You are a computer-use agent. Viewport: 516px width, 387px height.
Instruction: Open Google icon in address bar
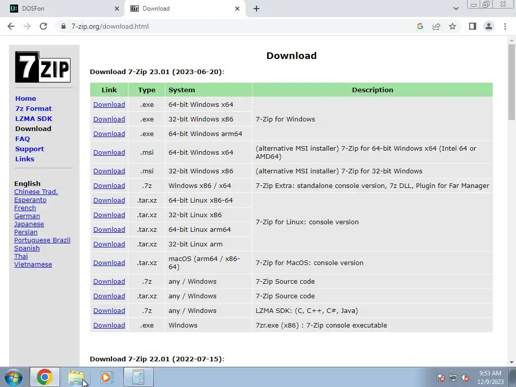click(x=420, y=26)
